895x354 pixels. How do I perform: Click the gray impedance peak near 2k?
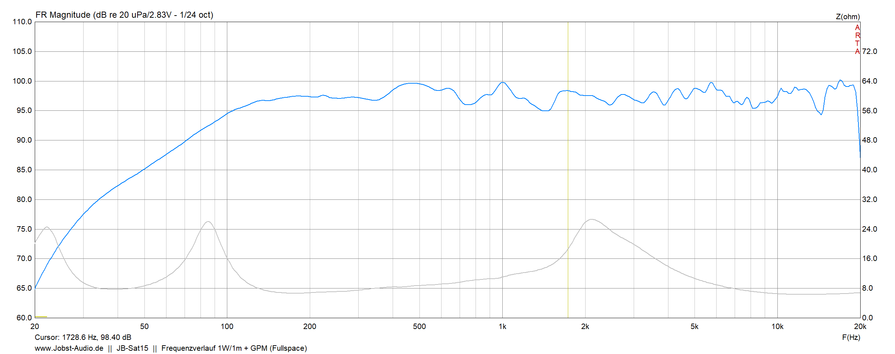point(591,219)
